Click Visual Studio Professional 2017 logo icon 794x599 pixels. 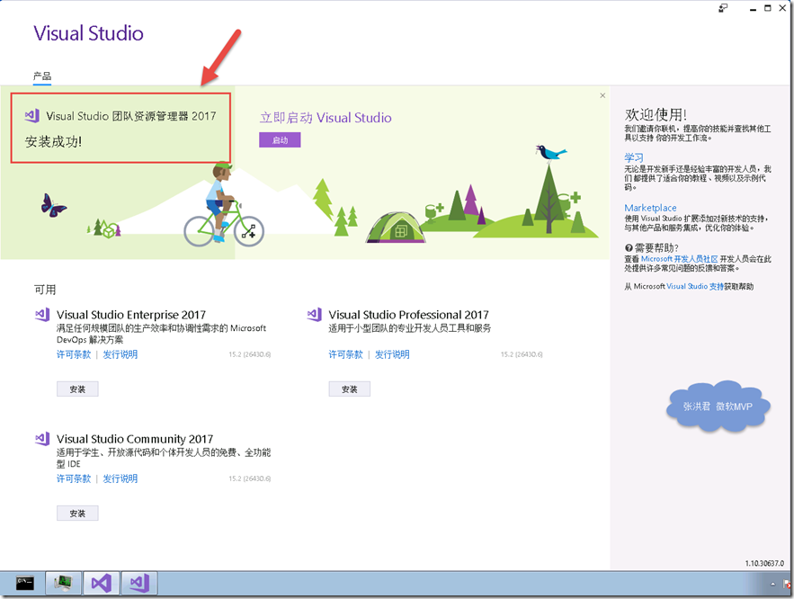coord(314,315)
